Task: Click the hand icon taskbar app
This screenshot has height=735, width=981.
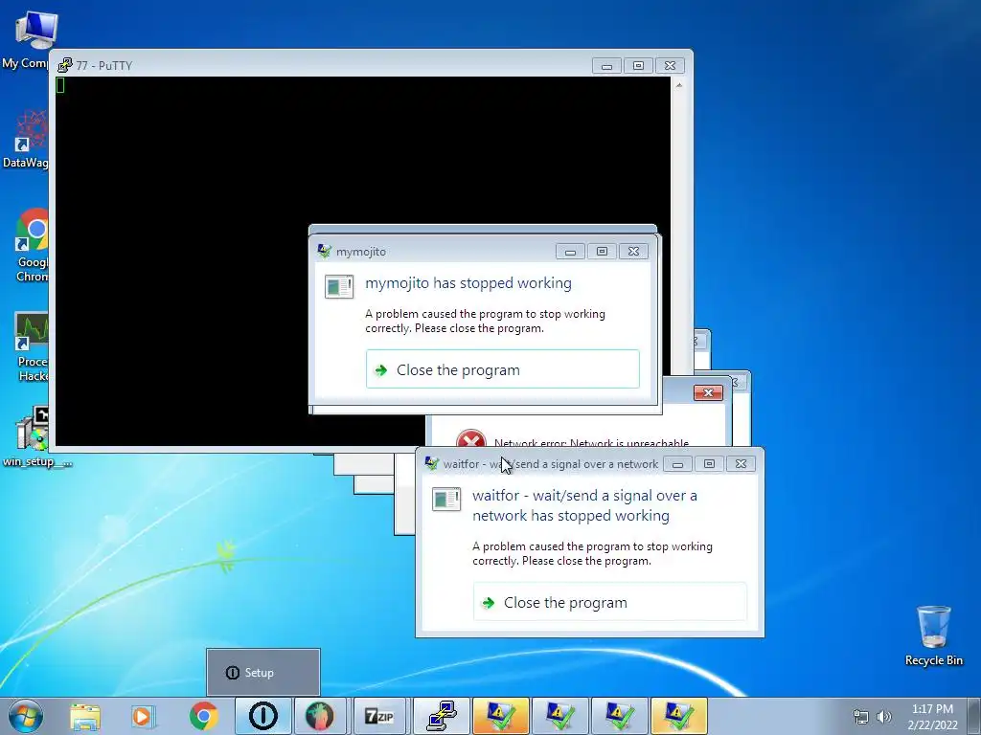Action: [320, 716]
